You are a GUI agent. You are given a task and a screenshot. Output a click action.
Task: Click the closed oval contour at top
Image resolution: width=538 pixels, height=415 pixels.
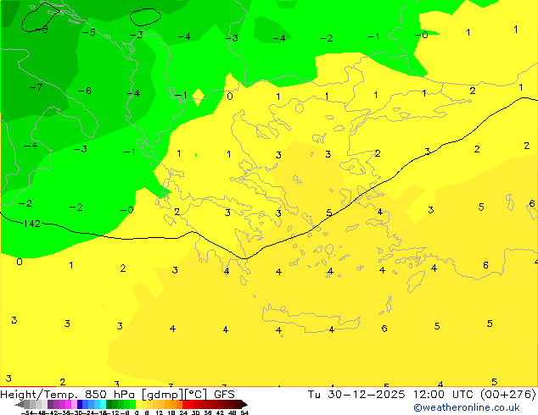point(145,17)
